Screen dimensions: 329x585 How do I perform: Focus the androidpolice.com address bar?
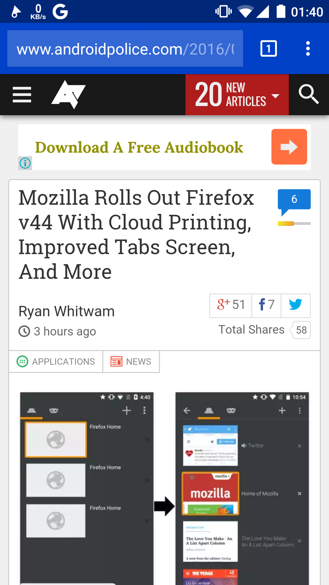[x=125, y=48]
